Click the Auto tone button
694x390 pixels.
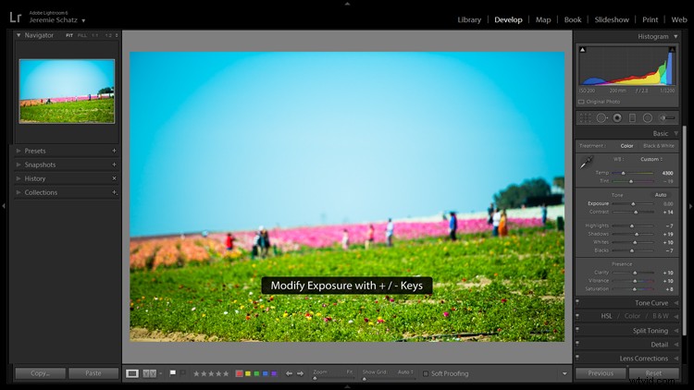click(x=661, y=195)
